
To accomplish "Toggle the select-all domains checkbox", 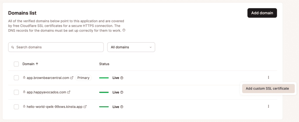I will click(16, 64).
